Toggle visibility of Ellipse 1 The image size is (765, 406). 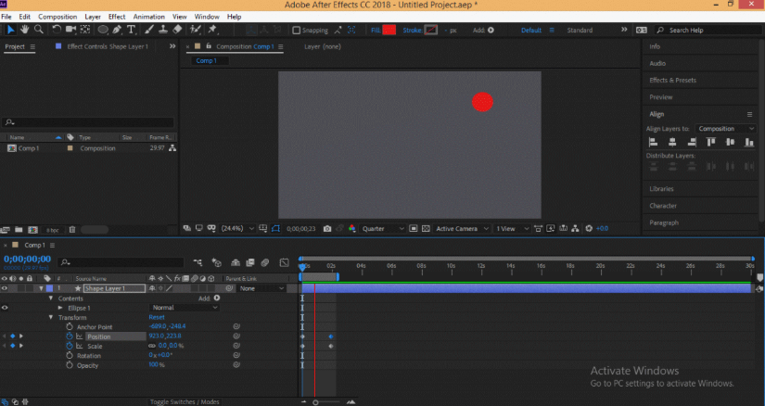coord(5,308)
